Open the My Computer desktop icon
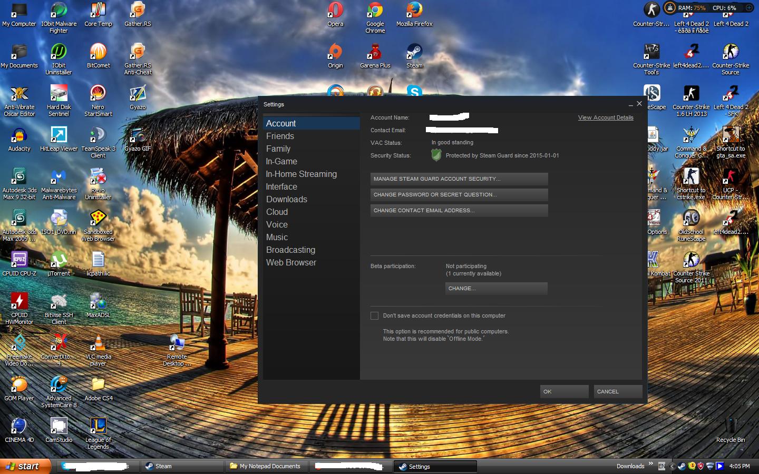 click(19, 15)
